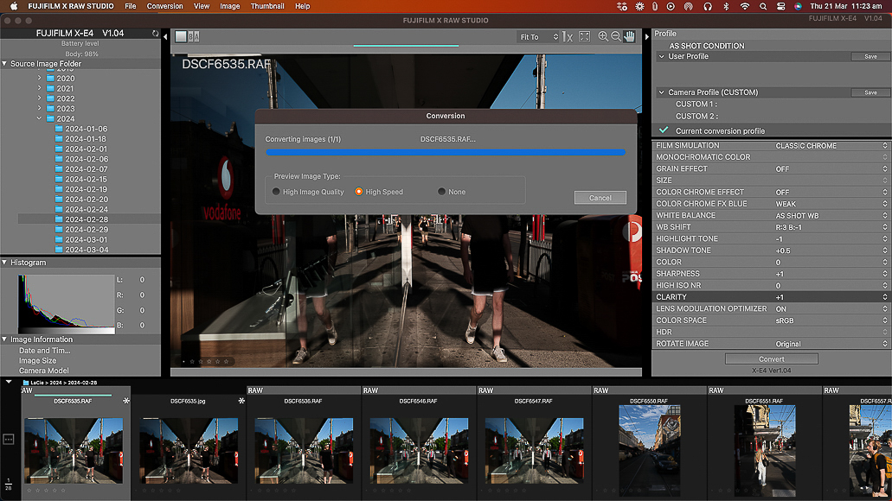Click the asterisk mark on DSCF6535.jpg thumbnail
The width and height of the screenshot is (892, 501).
(x=241, y=401)
